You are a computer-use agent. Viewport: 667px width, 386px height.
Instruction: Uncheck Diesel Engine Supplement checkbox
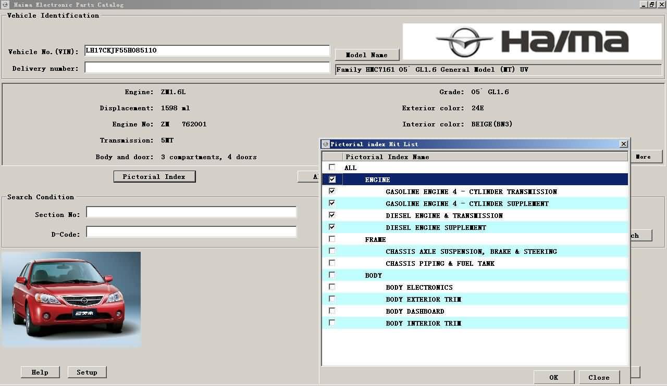(332, 227)
